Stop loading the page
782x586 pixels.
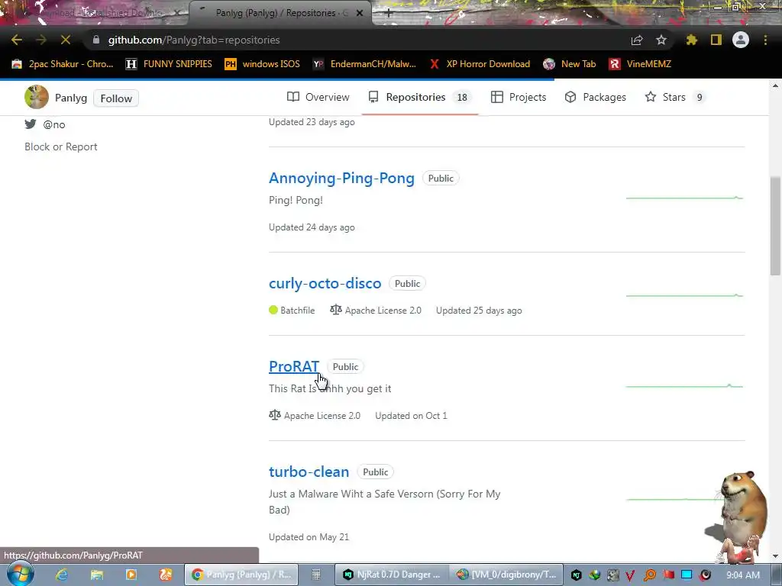(x=66, y=40)
